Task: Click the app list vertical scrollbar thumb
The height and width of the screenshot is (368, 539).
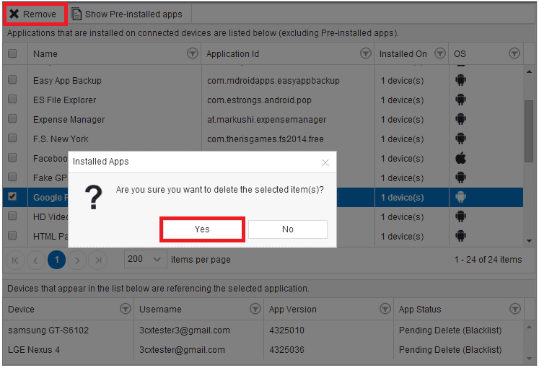Action: coord(529,131)
